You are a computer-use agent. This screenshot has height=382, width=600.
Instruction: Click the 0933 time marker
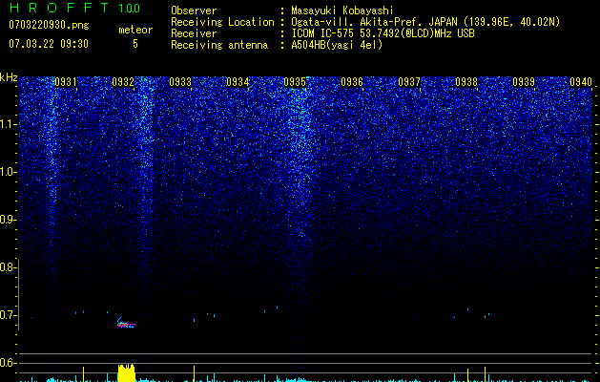pos(180,82)
